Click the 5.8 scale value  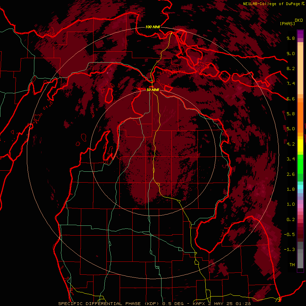(x=291, y=114)
